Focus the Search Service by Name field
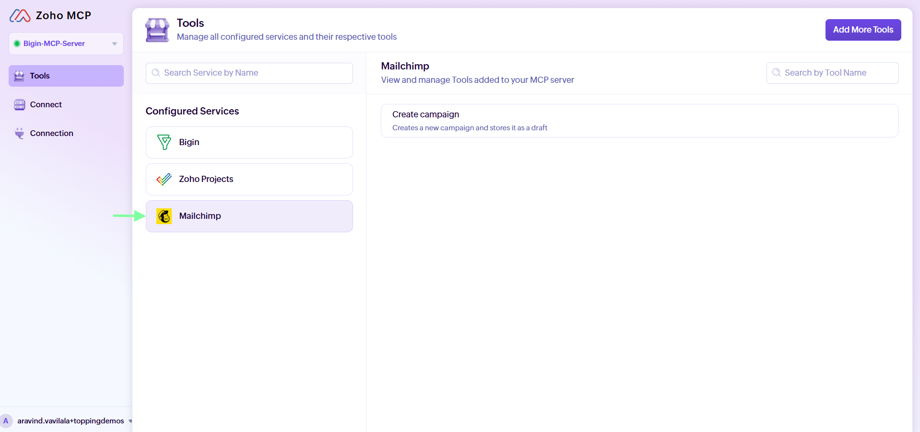Image resolution: width=920 pixels, height=432 pixels. pos(249,73)
